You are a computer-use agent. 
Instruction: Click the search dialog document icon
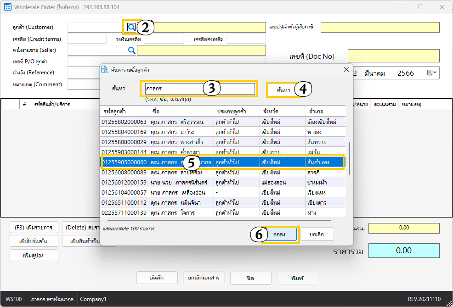tap(105, 70)
